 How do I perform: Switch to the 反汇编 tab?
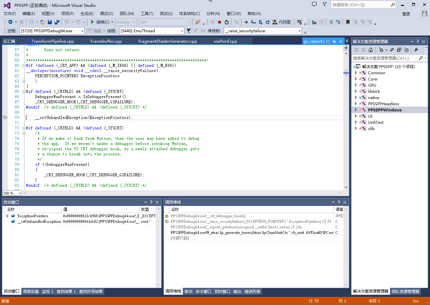9,41
